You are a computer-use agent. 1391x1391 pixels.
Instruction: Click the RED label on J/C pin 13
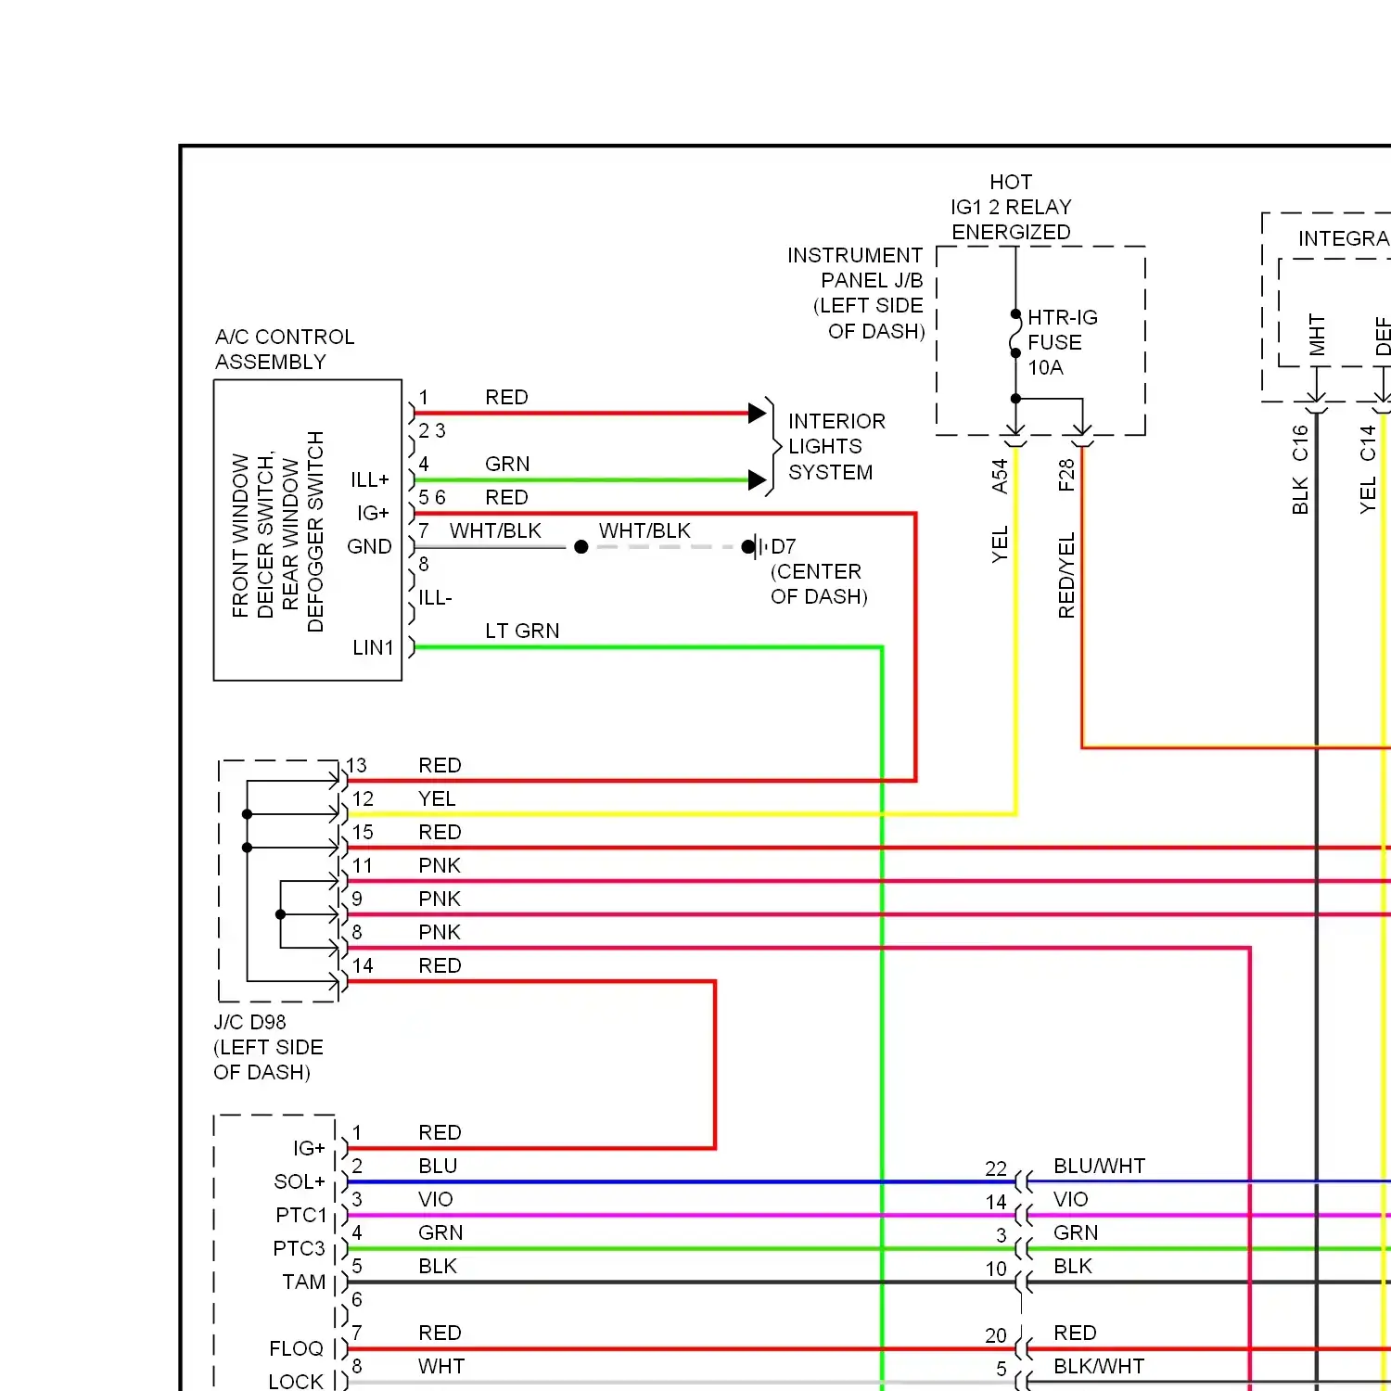click(440, 765)
